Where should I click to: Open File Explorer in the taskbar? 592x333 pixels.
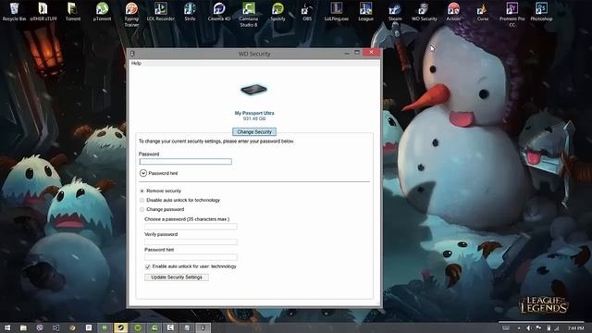(23, 327)
